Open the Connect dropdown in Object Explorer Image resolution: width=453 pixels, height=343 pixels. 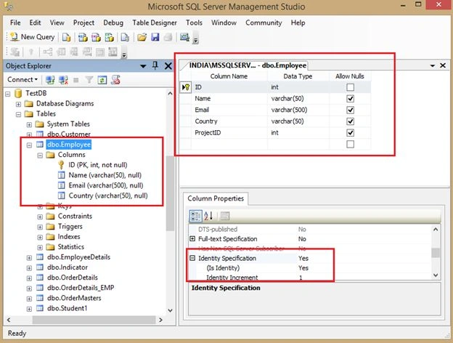point(23,79)
